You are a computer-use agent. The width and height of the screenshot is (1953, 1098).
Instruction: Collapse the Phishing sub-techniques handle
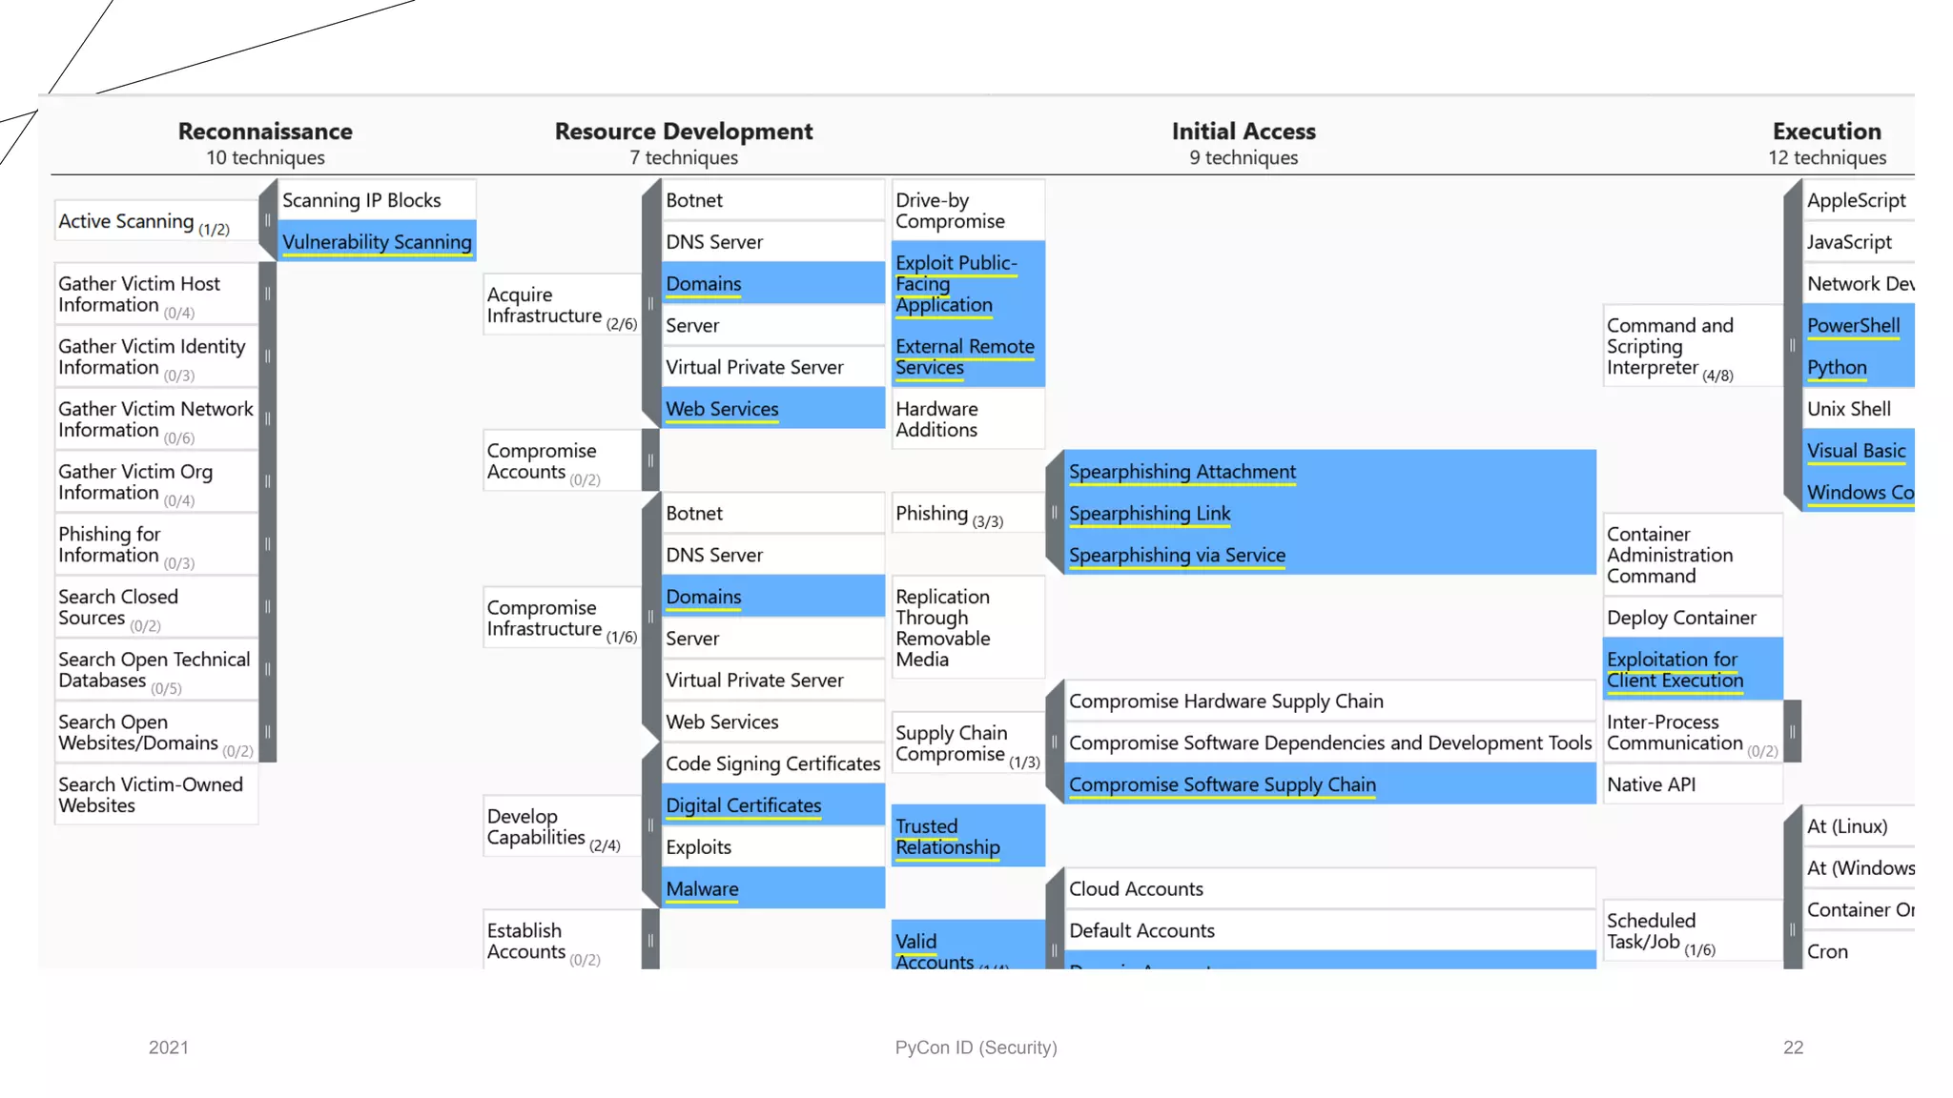pos(1054,513)
